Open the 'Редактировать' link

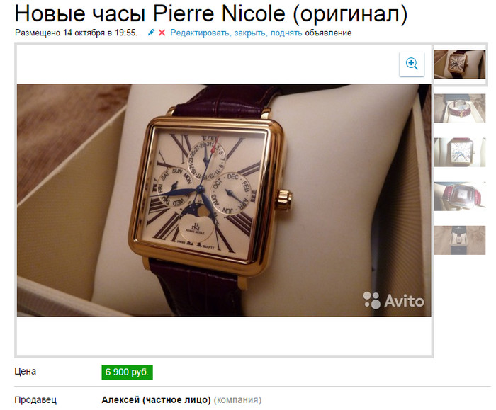199,33
